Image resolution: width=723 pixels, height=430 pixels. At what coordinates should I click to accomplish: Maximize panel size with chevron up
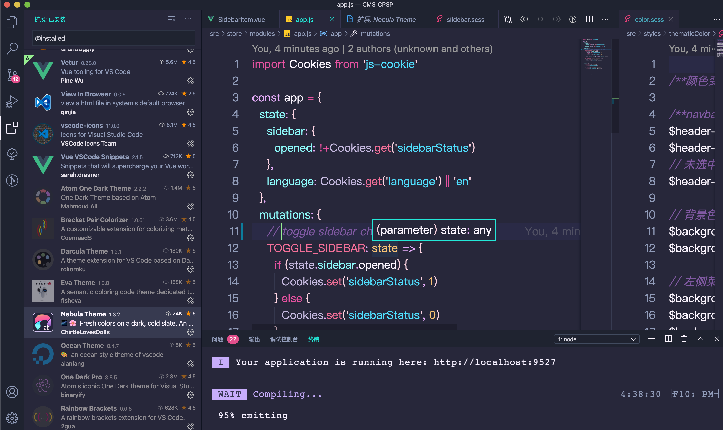coord(700,339)
